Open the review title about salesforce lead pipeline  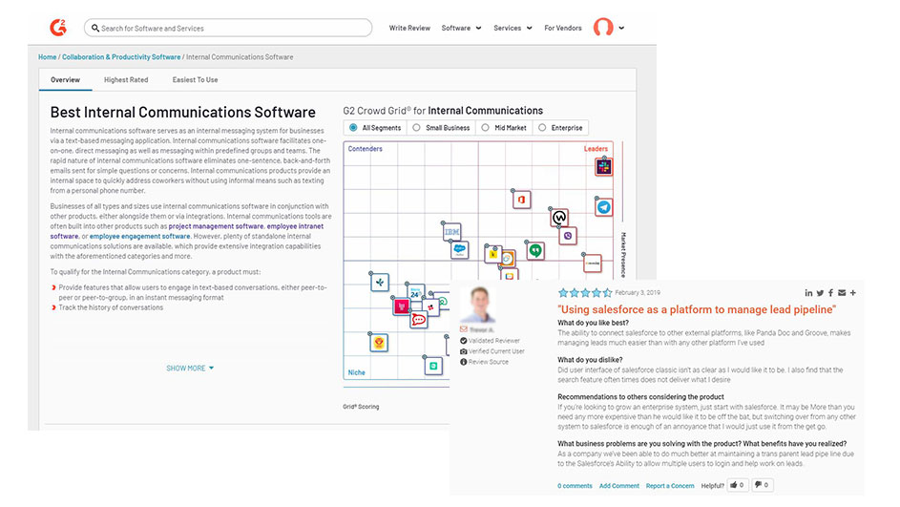point(697,309)
